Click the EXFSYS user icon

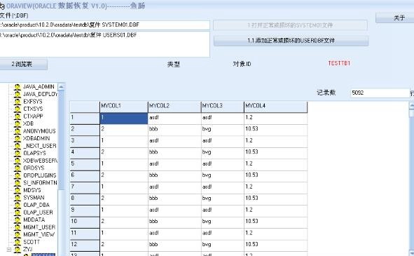[x=18, y=102]
